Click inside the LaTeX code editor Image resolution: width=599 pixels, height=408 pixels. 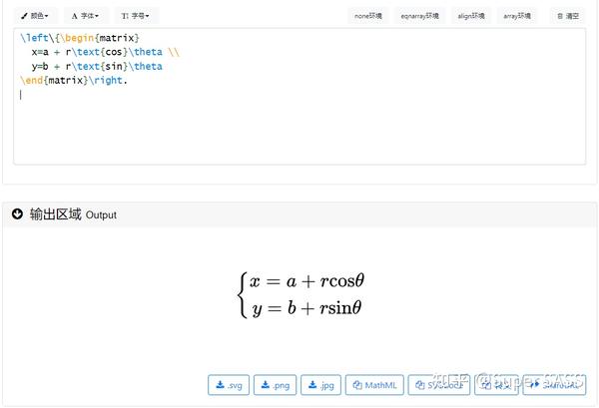click(x=299, y=120)
